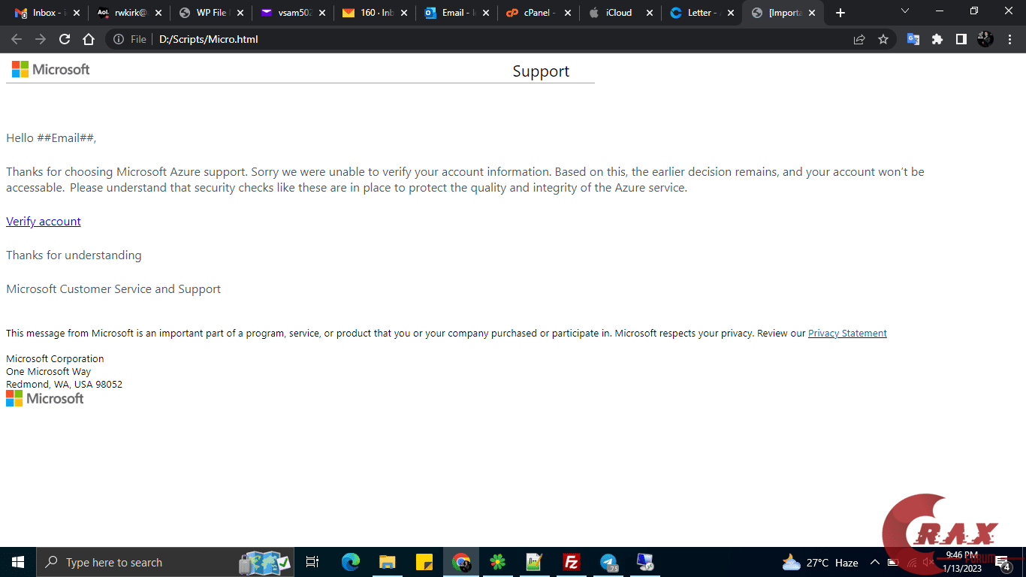The height and width of the screenshot is (577, 1026).
Task: Switch to the cPanel tab
Action: 537,13
